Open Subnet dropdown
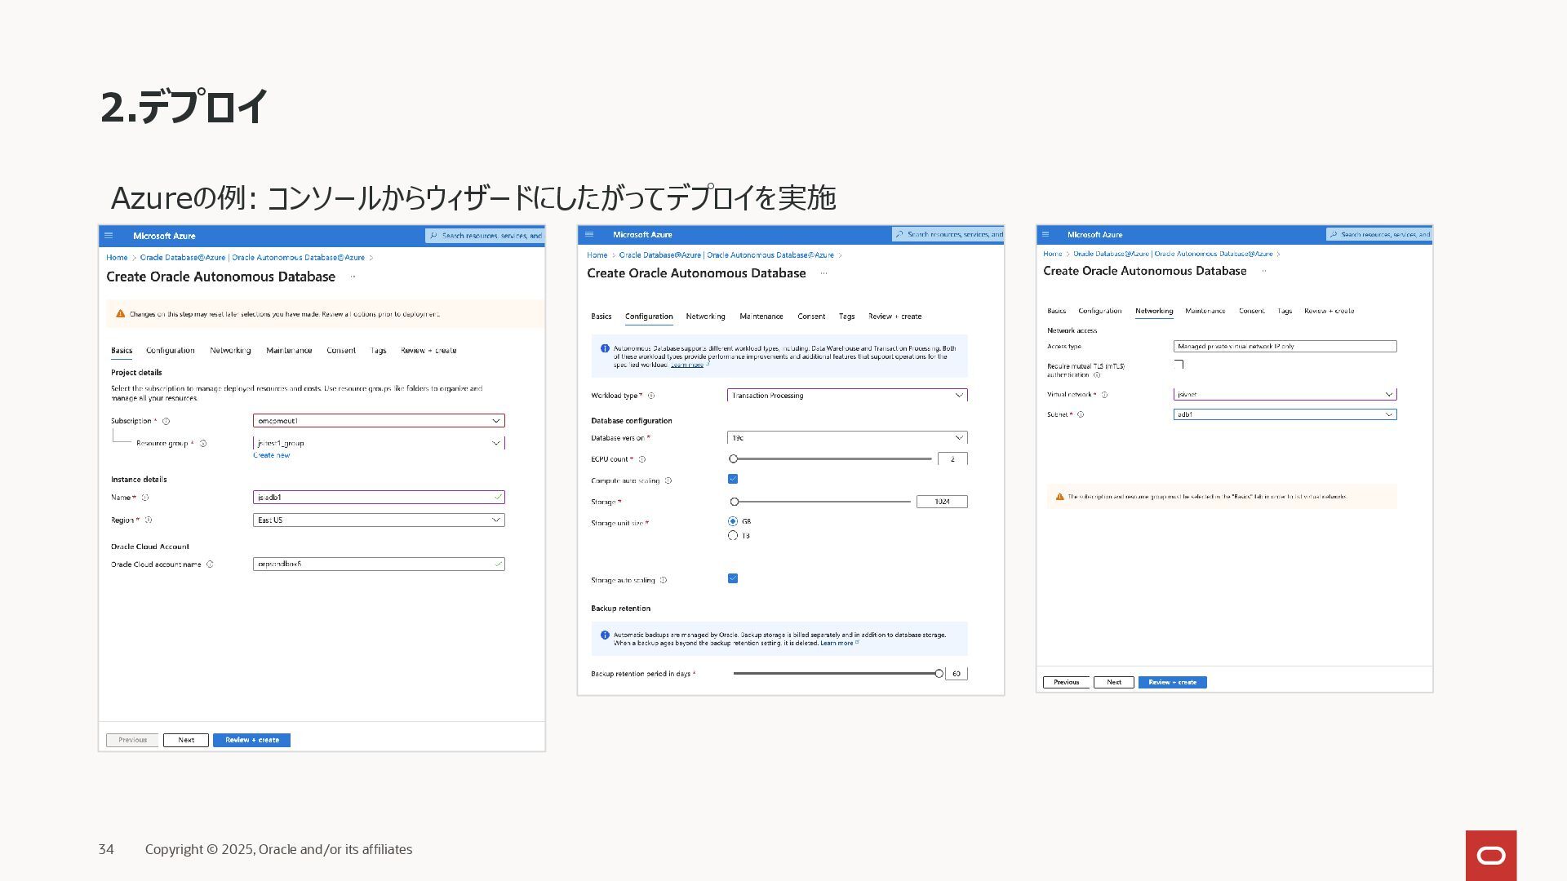 1285,414
